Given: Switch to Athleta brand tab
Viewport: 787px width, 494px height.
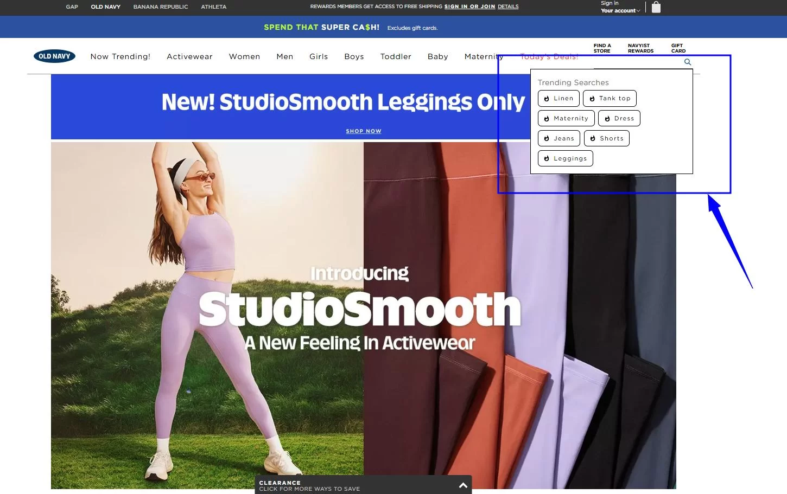Looking at the screenshot, I should (214, 7).
